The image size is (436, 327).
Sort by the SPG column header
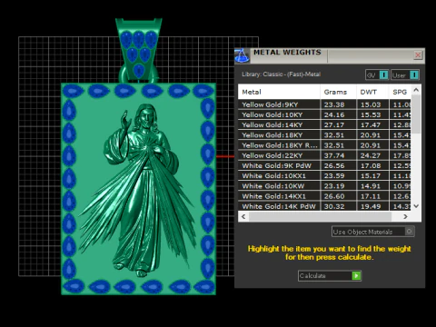click(x=400, y=92)
